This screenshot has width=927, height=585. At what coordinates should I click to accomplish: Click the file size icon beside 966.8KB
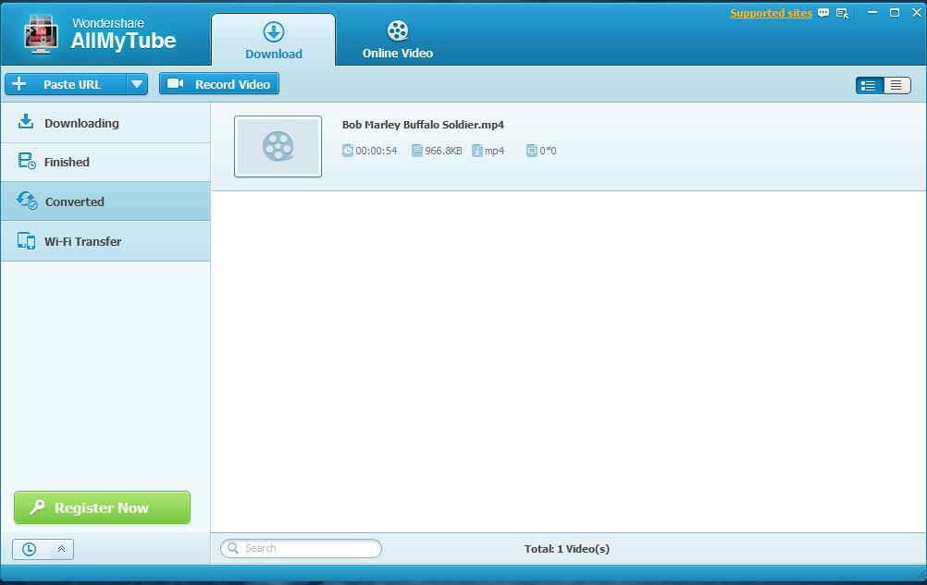(416, 151)
